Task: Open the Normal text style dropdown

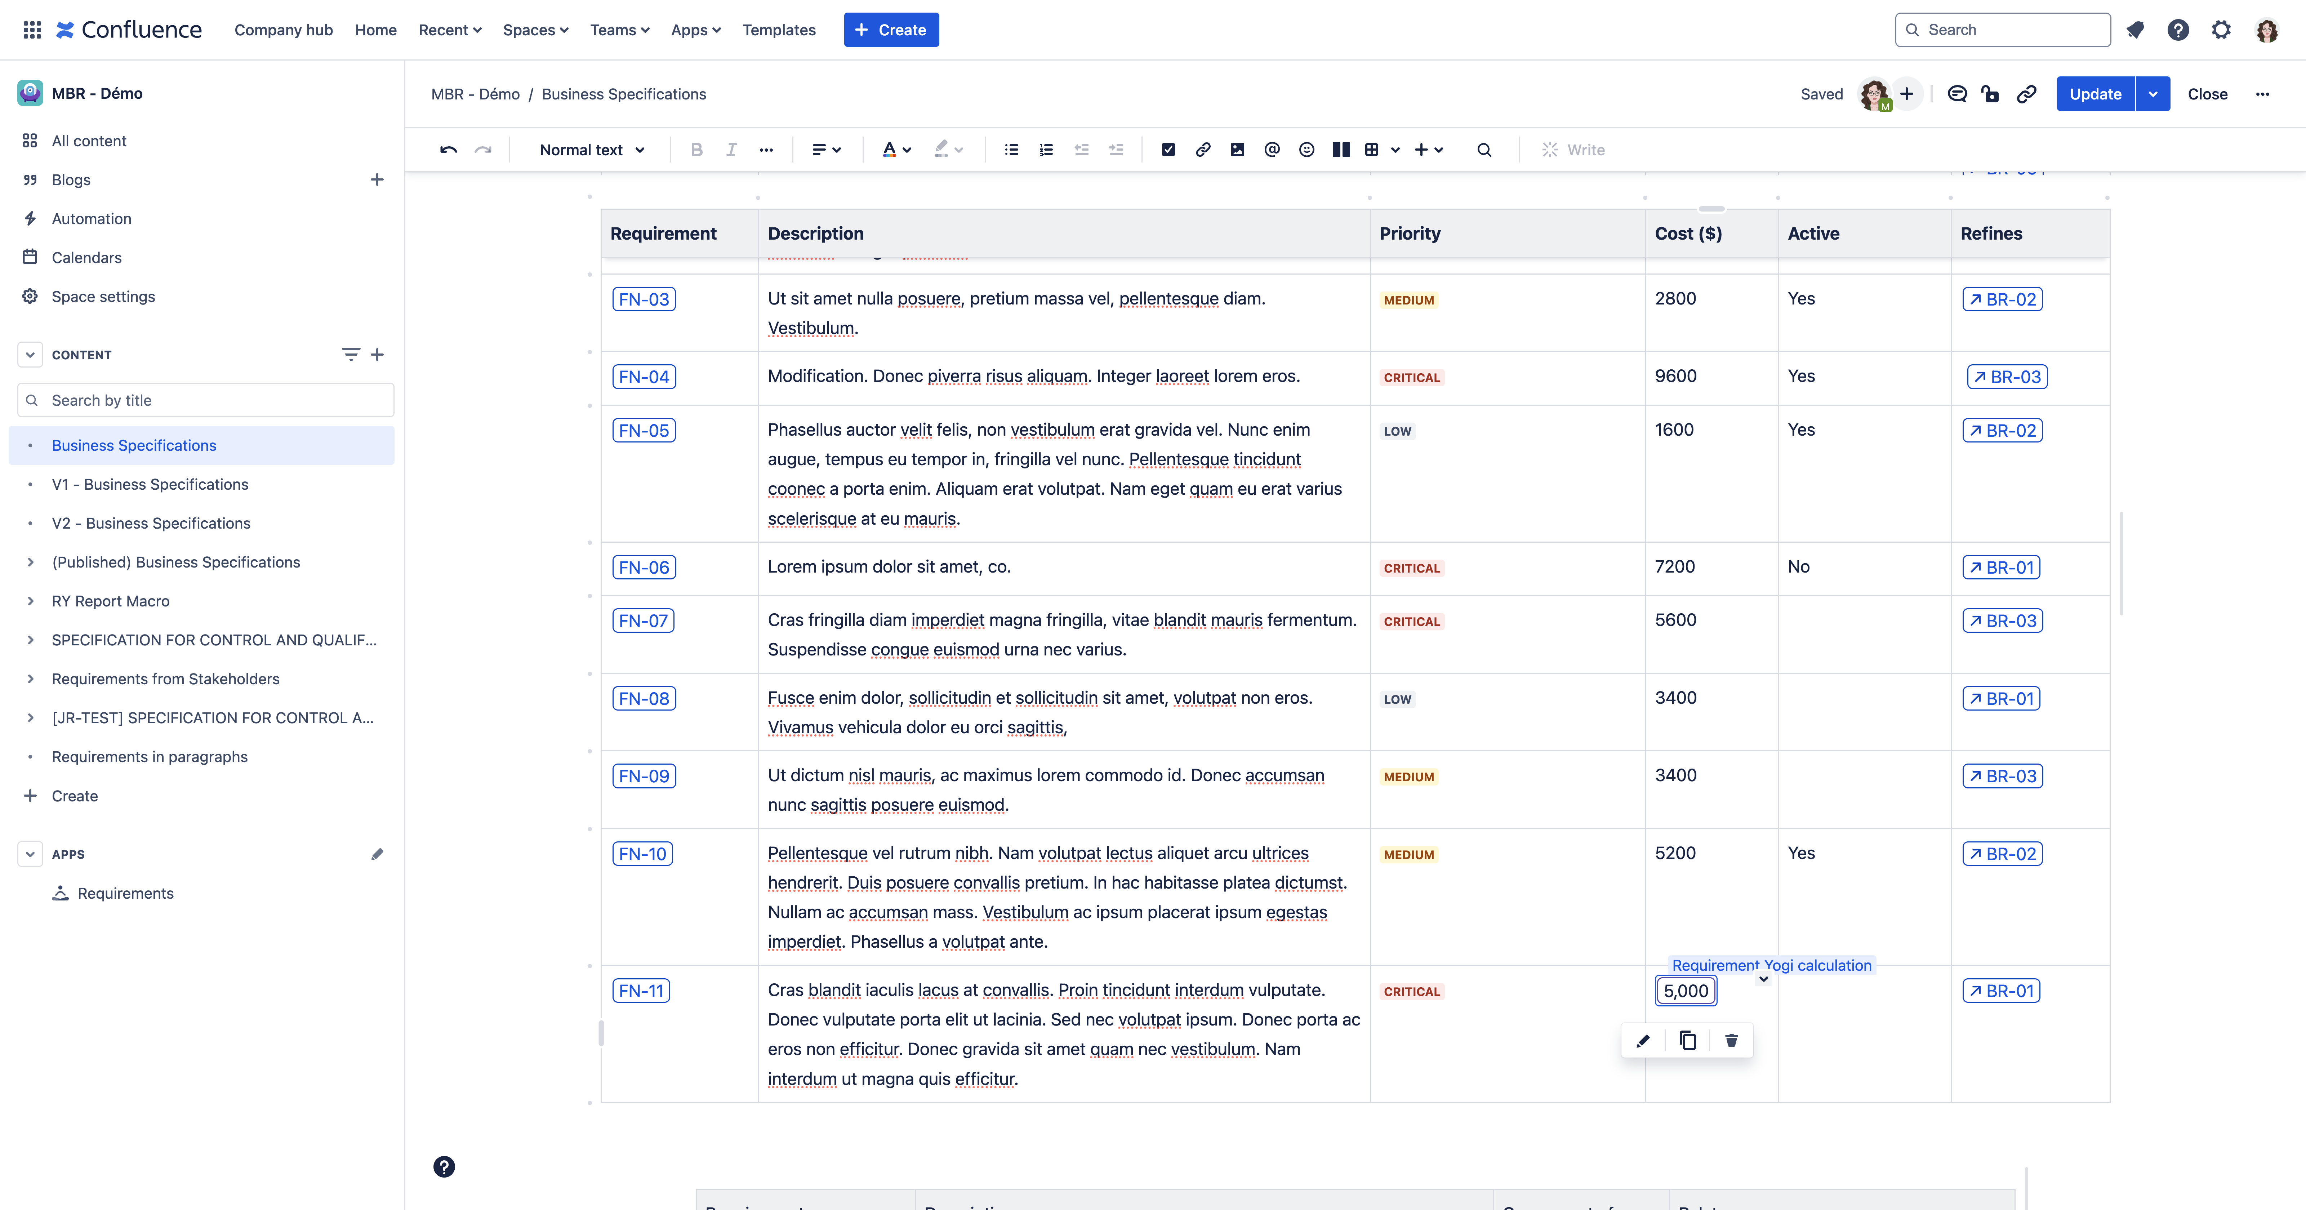Action: point(592,150)
